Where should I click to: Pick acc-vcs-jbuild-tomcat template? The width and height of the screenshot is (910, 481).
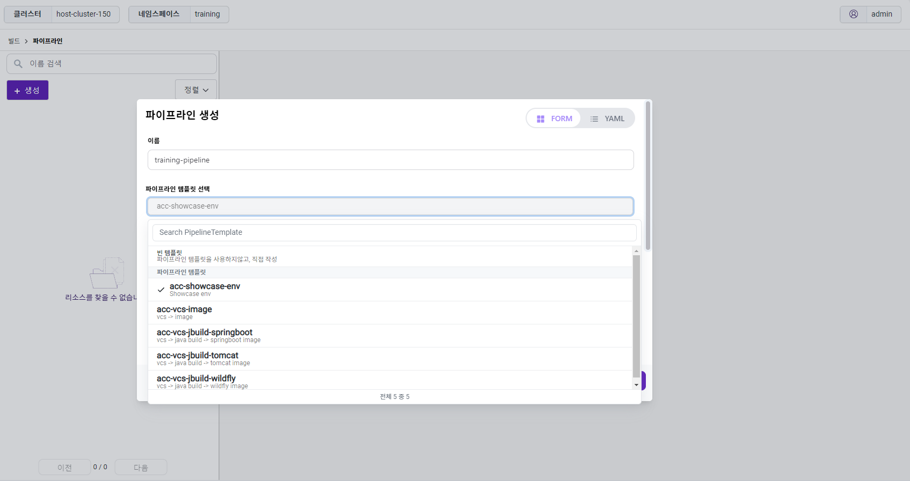coord(390,359)
